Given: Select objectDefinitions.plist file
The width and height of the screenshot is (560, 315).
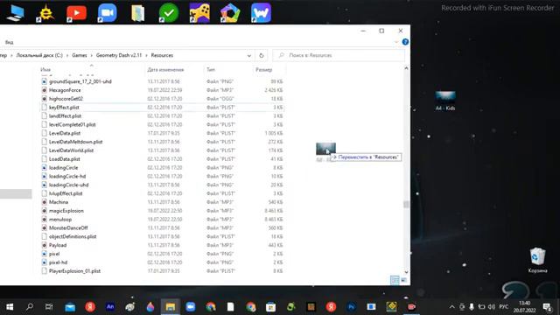Looking at the screenshot, I should tap(73, 236).
